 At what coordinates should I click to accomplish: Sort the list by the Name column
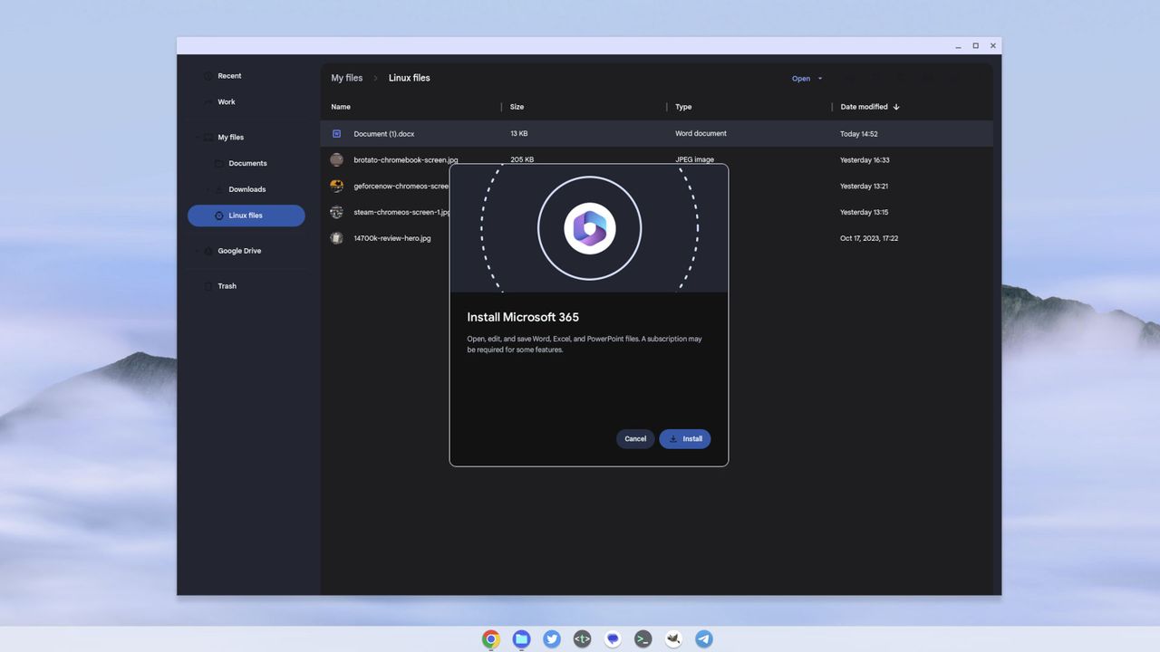tap(341, 107)
